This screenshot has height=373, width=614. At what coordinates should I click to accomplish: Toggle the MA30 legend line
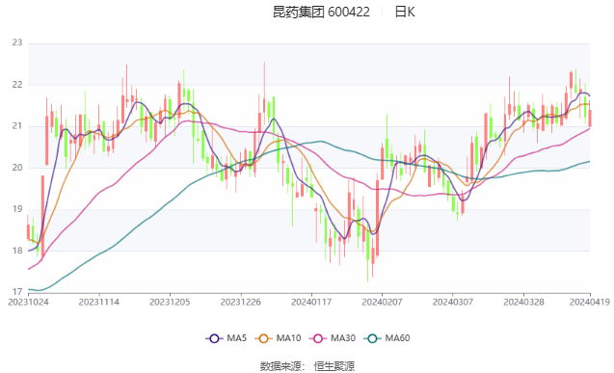tap(333, 338)
